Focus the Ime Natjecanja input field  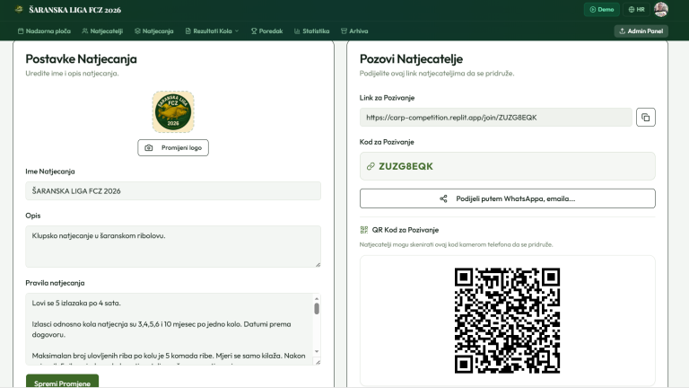coord(173,191)
